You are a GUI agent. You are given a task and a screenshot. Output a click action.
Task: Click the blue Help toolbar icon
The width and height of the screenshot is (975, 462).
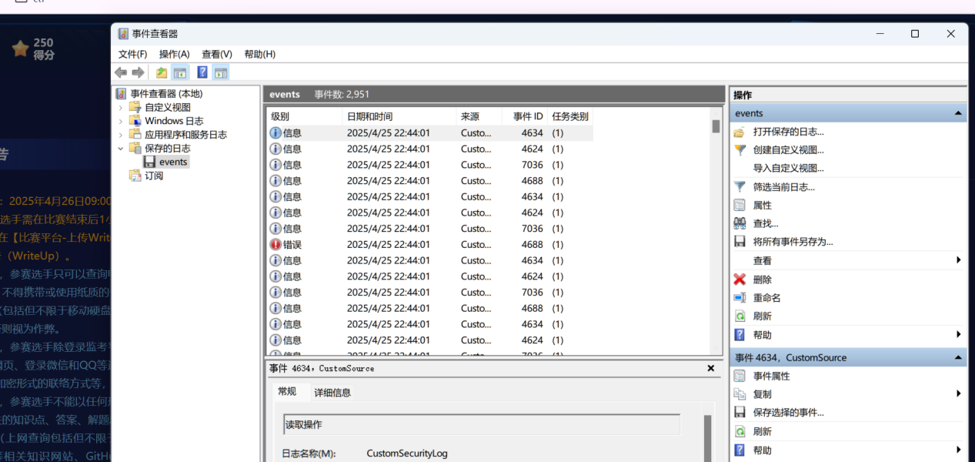tap(202, 72)
